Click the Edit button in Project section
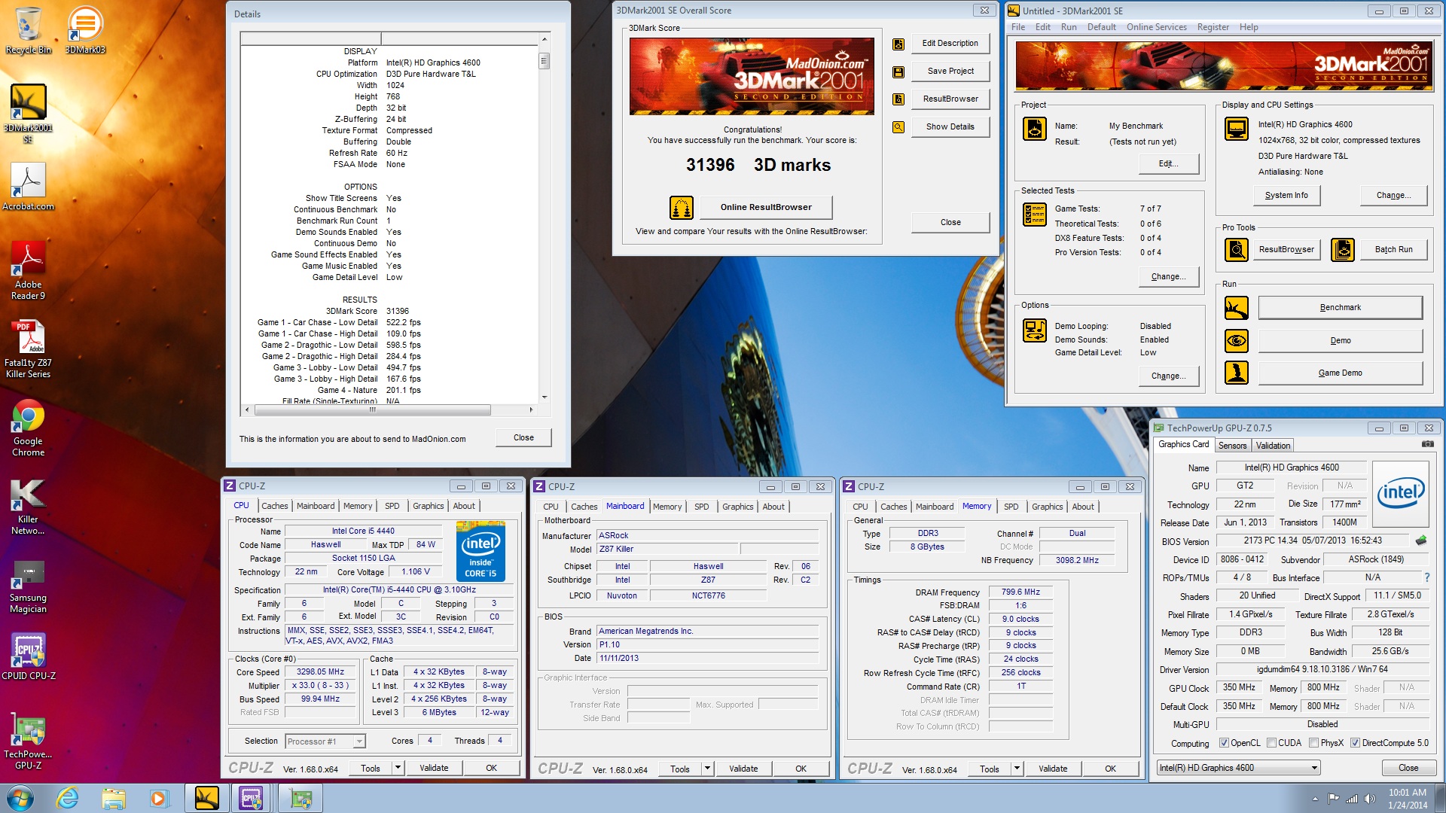1446x813 pixels. [x=1168, y=163]
